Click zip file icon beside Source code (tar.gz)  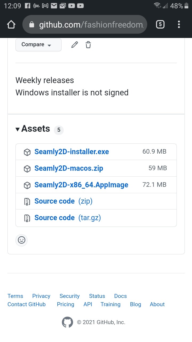(x=27, y=218)
